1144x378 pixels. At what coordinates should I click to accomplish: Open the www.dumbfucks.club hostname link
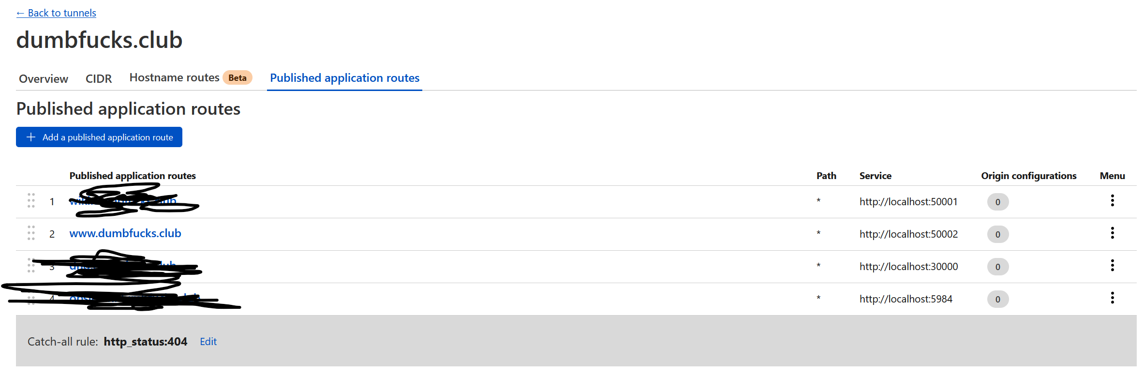coord(125,233)
